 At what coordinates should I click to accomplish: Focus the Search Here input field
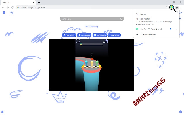tap(92, 19)
